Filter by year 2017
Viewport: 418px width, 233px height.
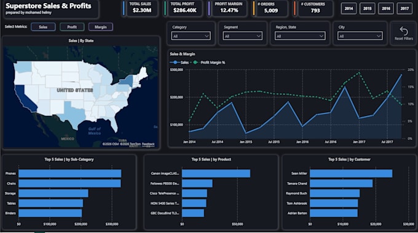coord(404,9)
